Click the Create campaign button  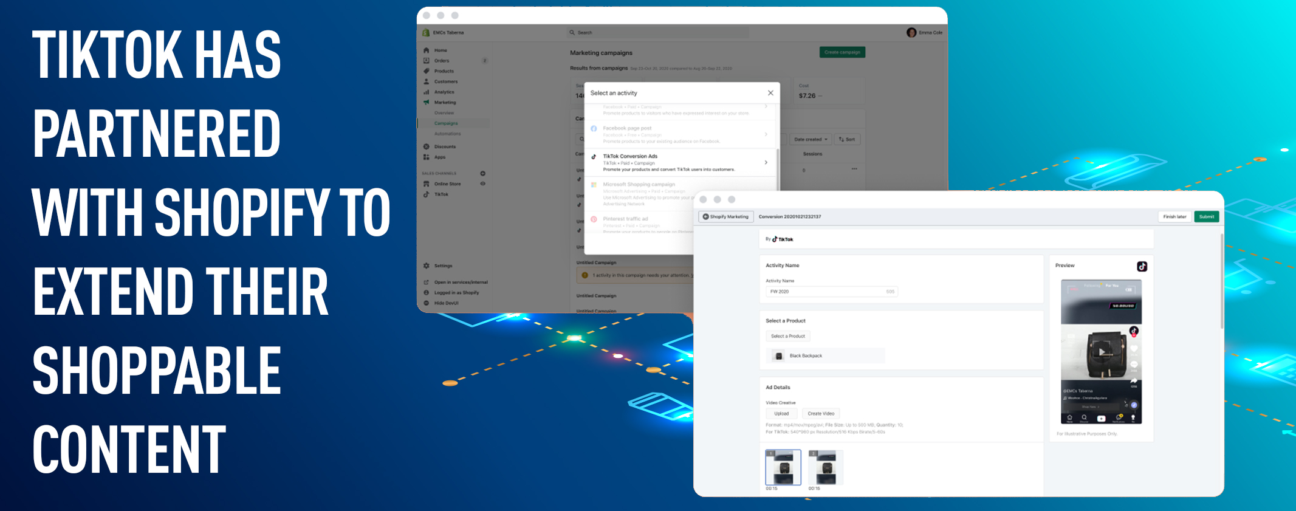click(x=842, y=52)
